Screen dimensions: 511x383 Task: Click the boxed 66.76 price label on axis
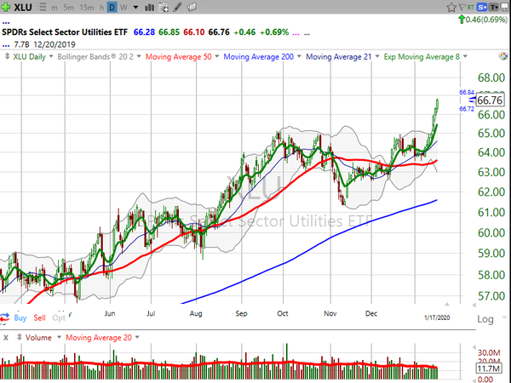(x=490, y=100)
